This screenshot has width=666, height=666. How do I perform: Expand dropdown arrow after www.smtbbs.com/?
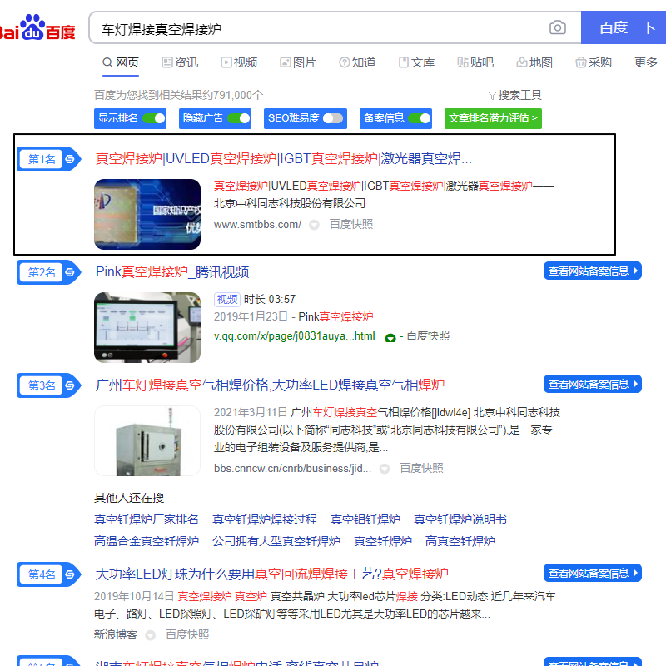(x=314, y=225)
